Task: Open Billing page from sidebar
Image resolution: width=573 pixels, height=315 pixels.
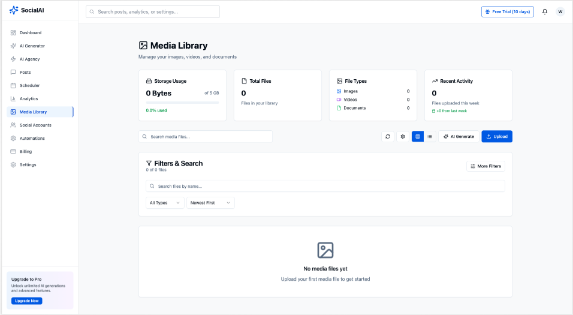Action: point(25,151)
